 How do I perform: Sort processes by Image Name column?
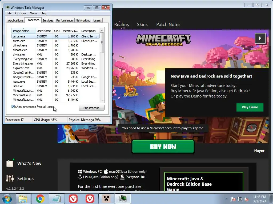click(23, 31)
